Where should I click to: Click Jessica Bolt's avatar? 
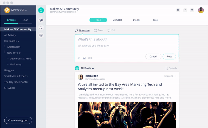(x=80, y=77)
